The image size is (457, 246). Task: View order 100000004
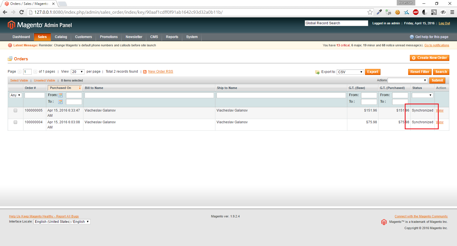tap(440, 122)
